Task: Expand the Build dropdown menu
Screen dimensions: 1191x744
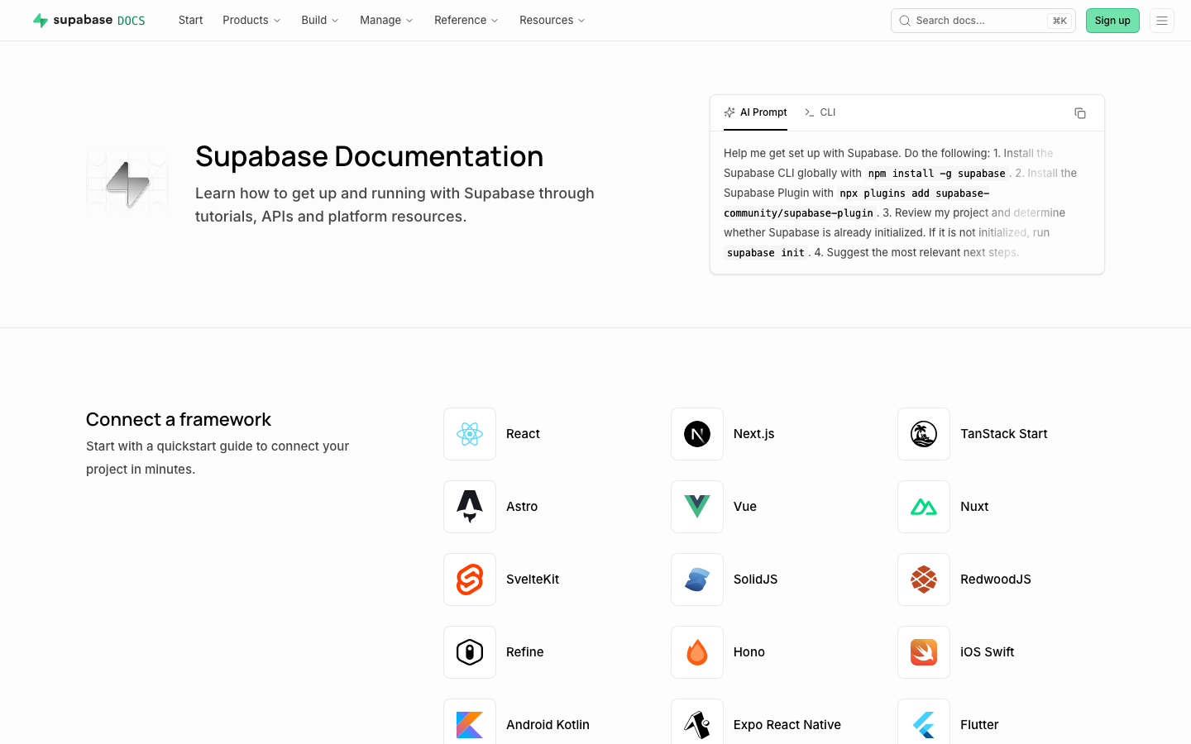Action: (320, 21)
